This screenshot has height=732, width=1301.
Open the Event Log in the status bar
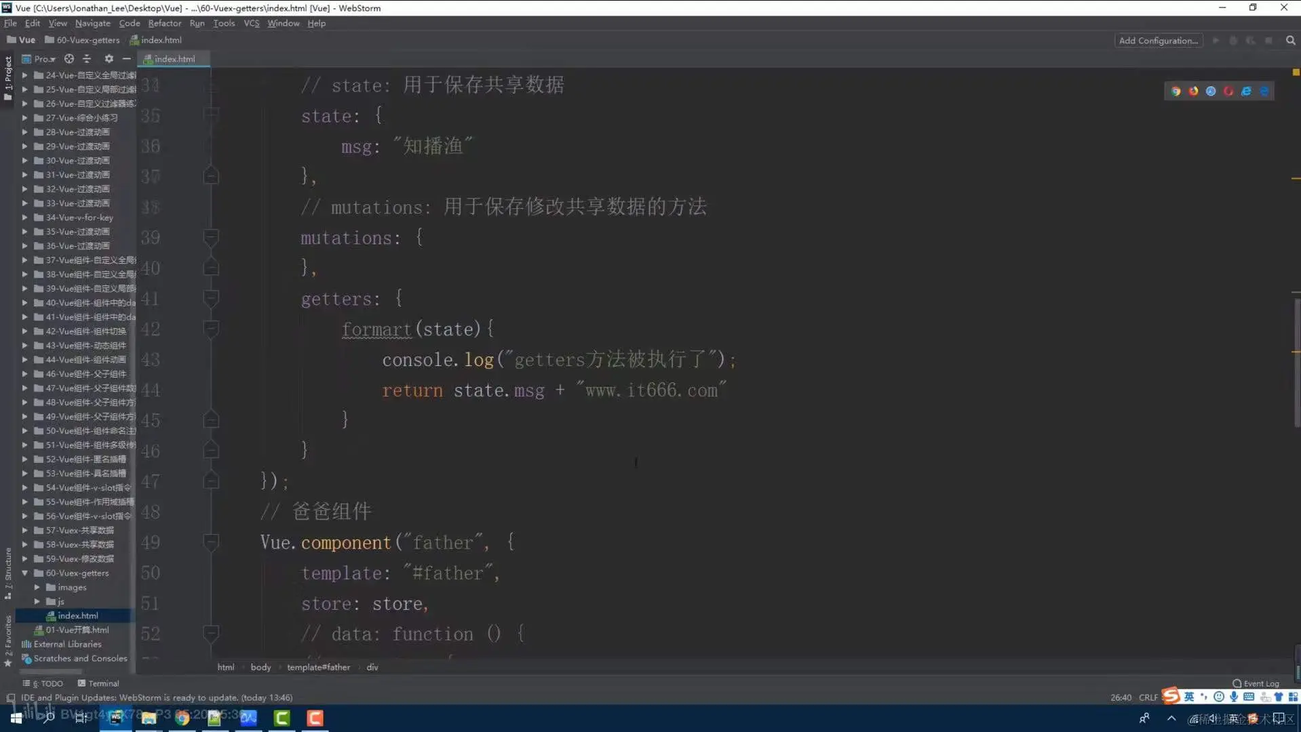coord(1255,683)
